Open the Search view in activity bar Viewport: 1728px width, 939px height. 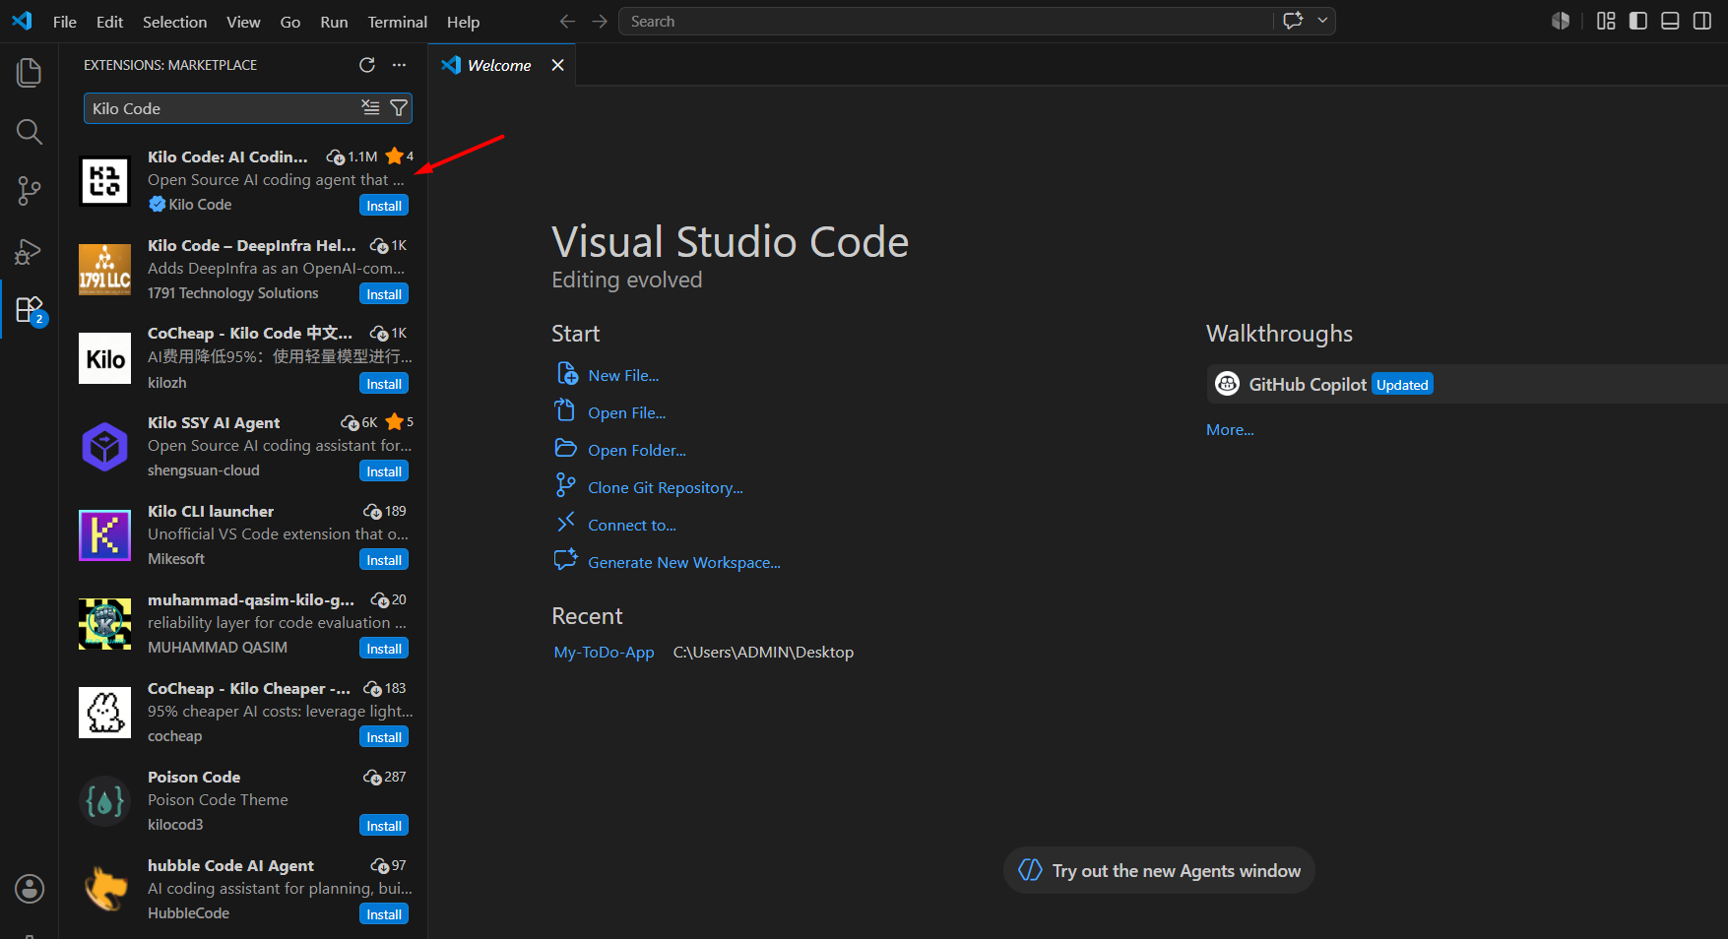click(30, 132)
